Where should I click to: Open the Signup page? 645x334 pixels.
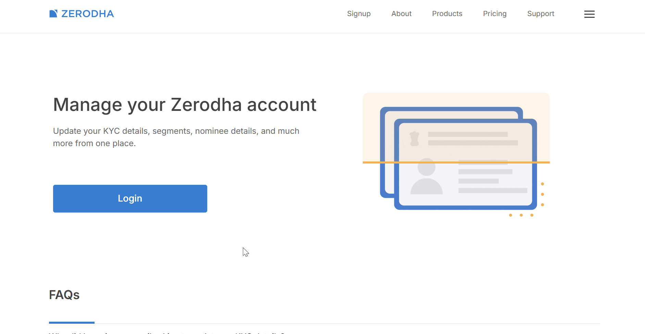pos(359,14)
